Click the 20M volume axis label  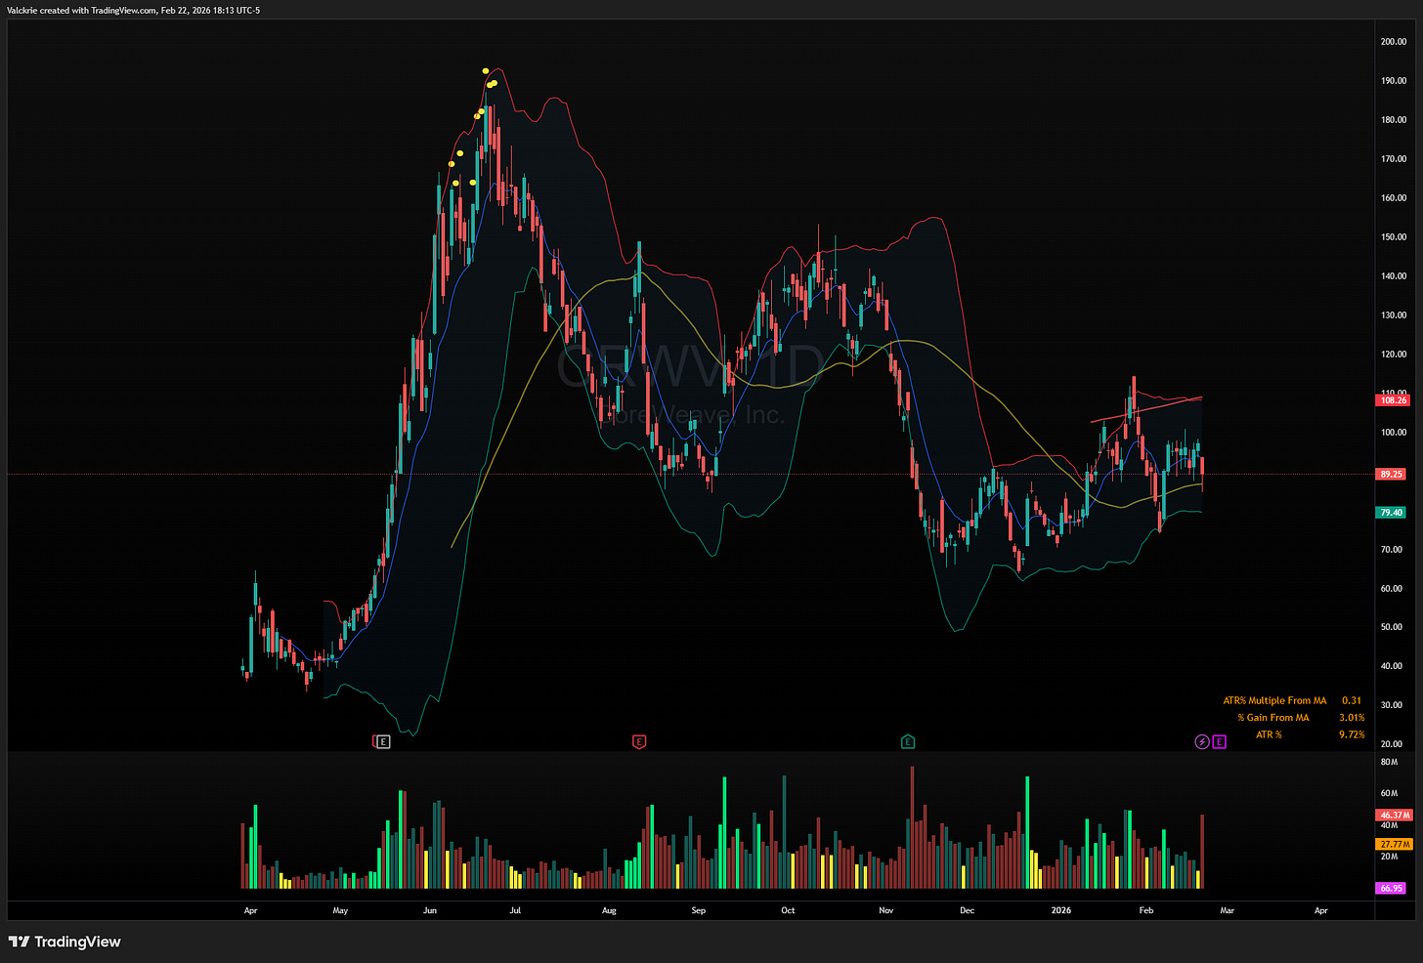tap(1389, 857)
